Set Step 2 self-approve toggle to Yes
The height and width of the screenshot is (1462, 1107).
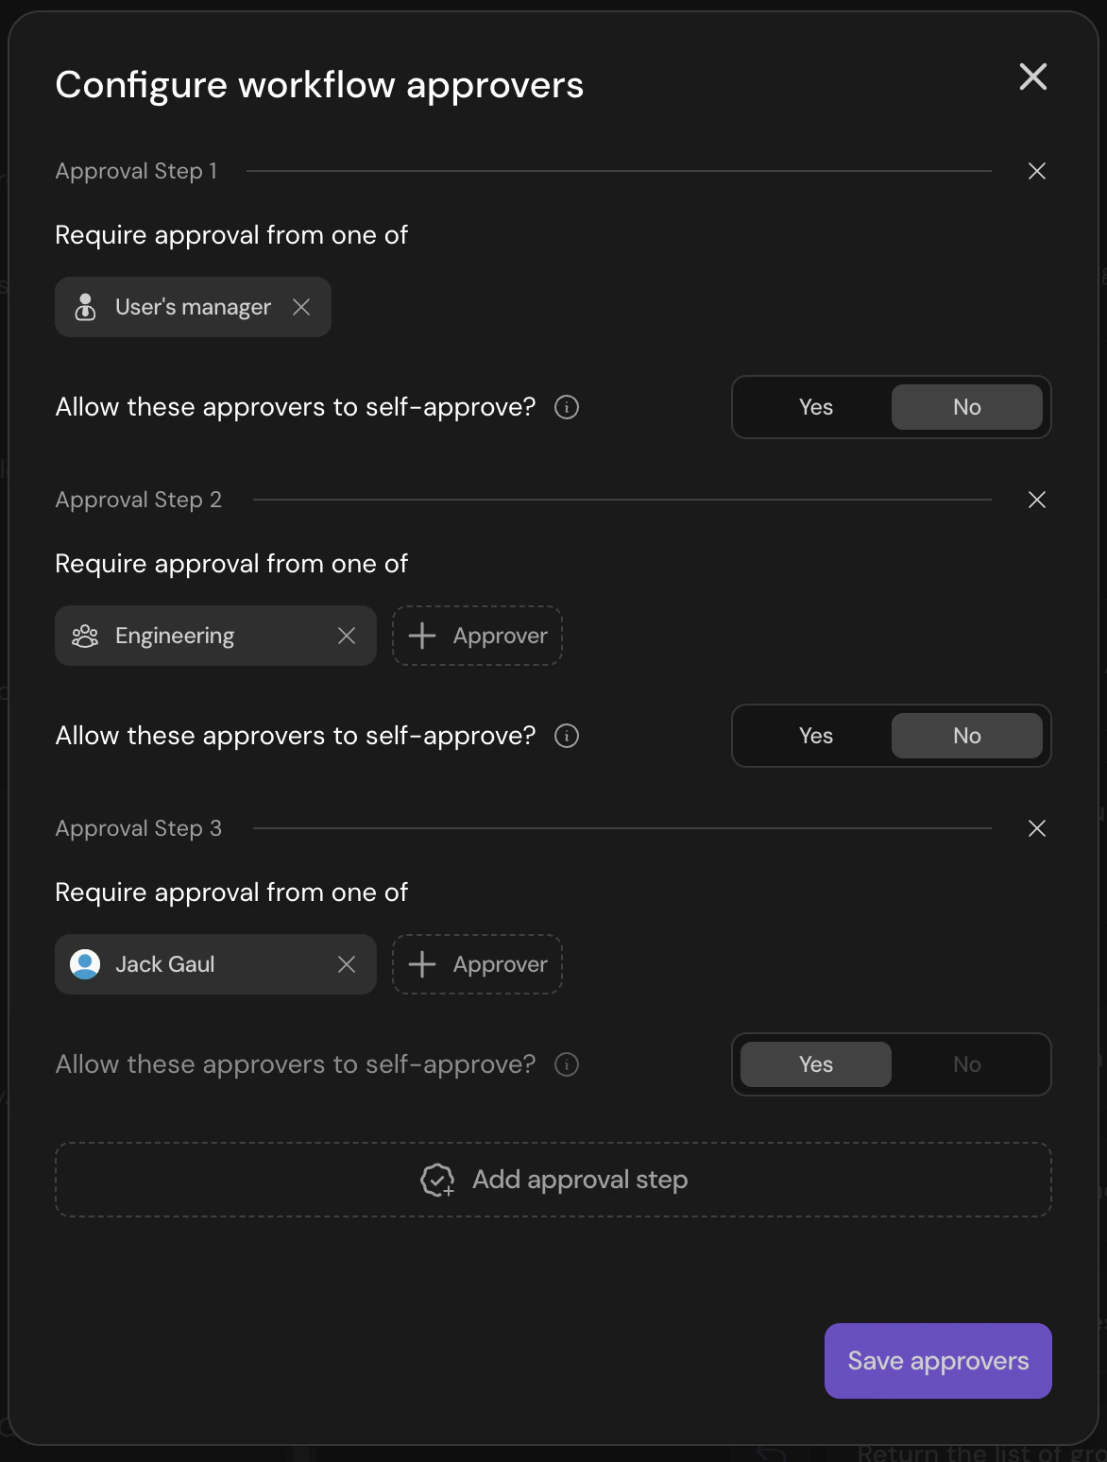coord(815,736)
